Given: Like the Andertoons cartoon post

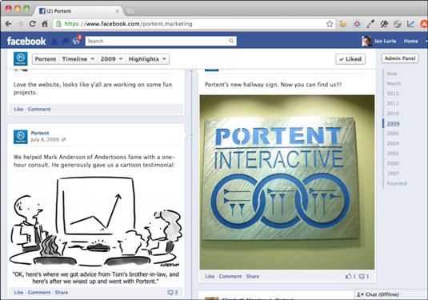Looking at the screenshot, I should coord(18,292).
